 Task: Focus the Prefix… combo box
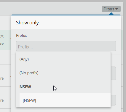tap(66, 46)
